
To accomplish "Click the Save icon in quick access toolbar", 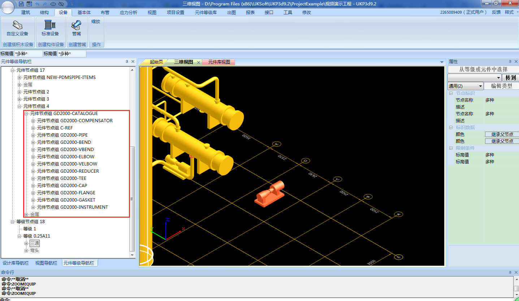I will point(21,4).
